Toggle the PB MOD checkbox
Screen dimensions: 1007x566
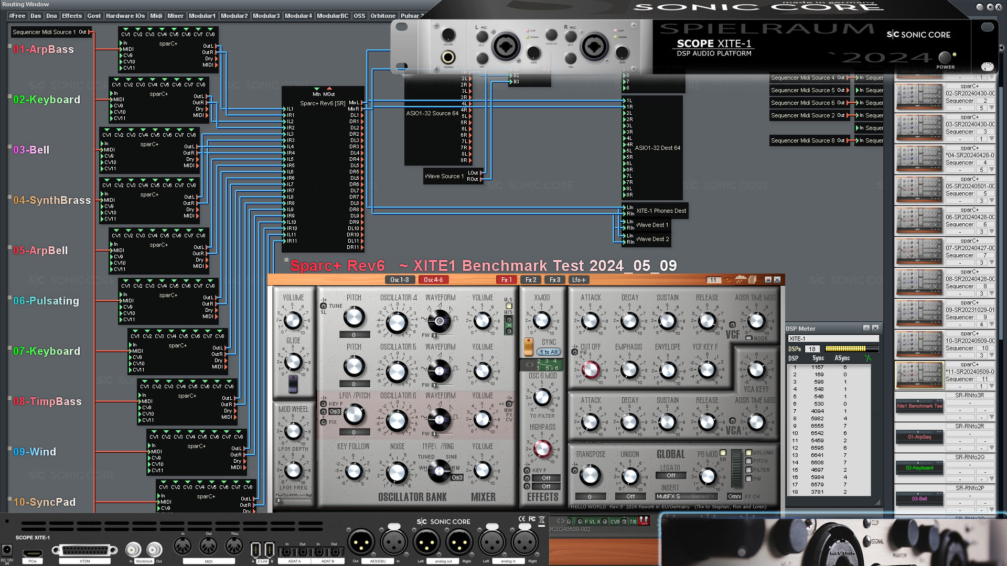click(x=723, y=453)
